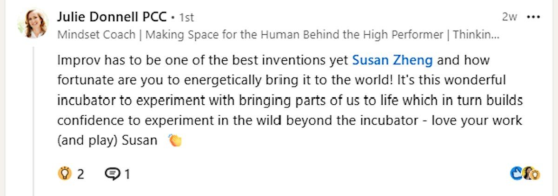Click the comment bubble reply icon
558x196 pixels.
coord(113,174)
